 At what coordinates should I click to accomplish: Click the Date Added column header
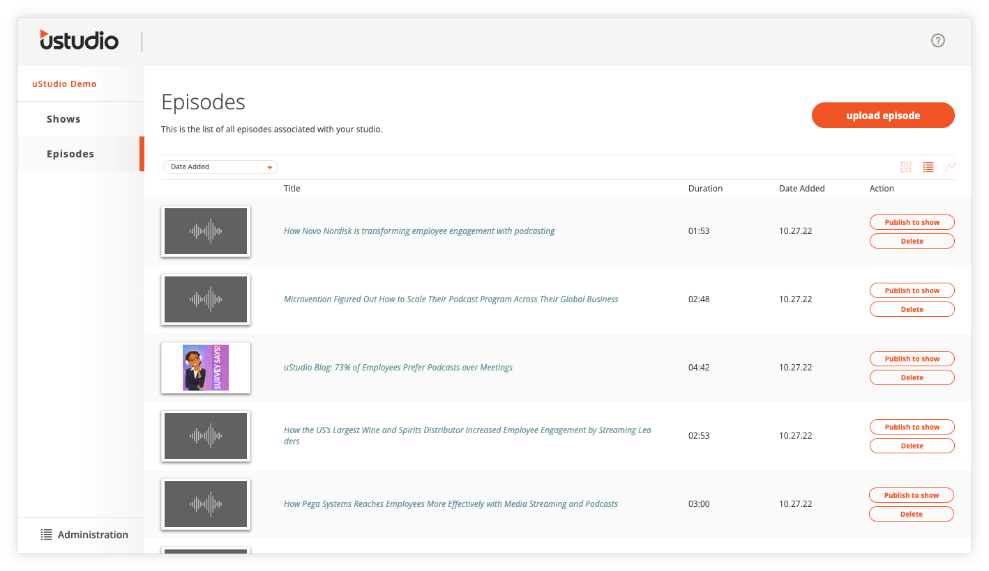tap(802, 189)
